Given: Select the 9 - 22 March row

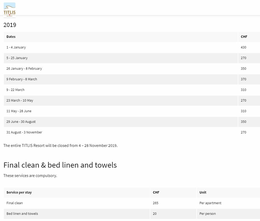Looking at the screenshot, I should [x=16, y=90].
